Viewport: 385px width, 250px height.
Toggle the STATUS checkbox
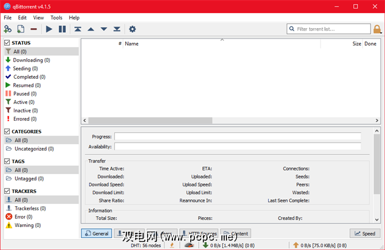[7, 43]
